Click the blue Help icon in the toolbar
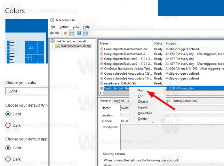This screenshot has width=224, height=166. click(x=79, y=33)
